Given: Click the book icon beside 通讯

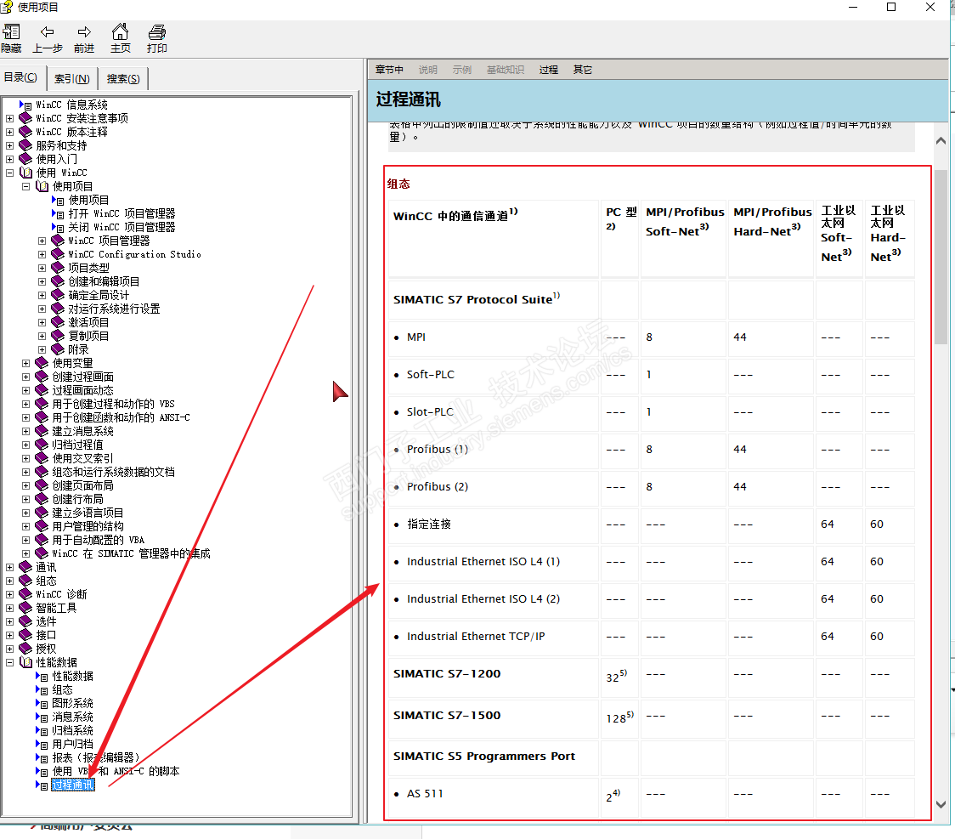Looking at the screenshot, I should [25, 567].
